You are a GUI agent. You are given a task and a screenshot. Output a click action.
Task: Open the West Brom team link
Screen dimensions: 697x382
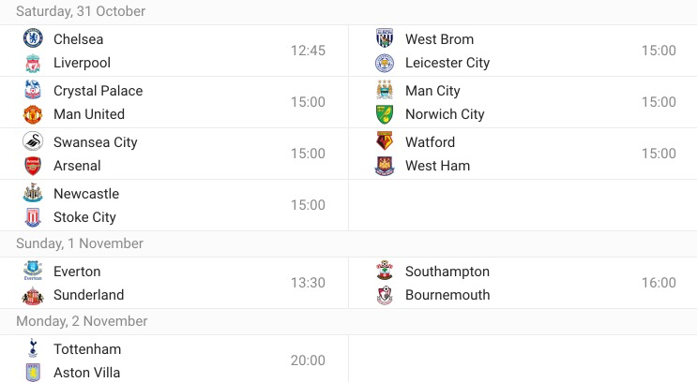click(439, 39)
